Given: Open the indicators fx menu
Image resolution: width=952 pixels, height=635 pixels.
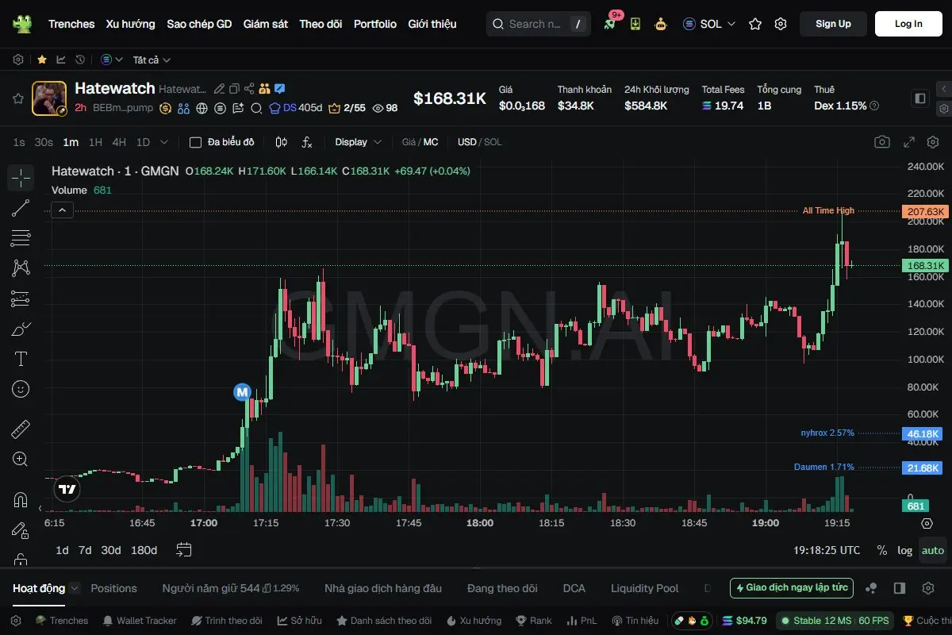Looking at the screenshot, I should 307,142.
